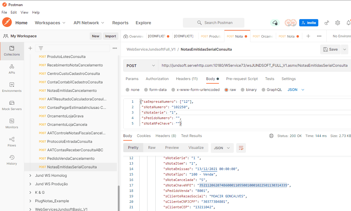Open the Environments sidebar section
Screen dimensions: 351x211
coord(12,87)
